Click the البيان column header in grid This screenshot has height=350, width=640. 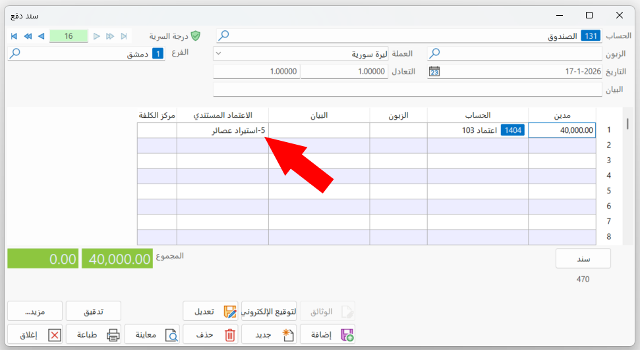pyautogui.click(x=319, y=116)
